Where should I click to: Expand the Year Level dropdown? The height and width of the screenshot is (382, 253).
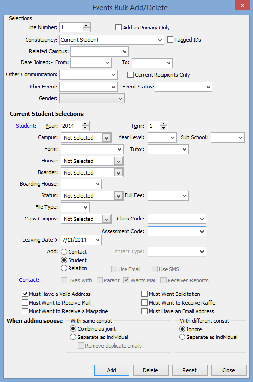pos(173,138)
